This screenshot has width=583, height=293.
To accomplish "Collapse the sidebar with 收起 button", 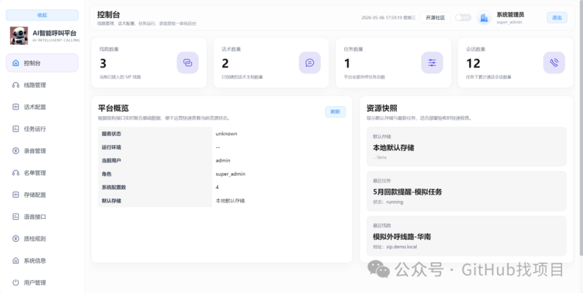I will pyautogui.click(x=42, y=15).
